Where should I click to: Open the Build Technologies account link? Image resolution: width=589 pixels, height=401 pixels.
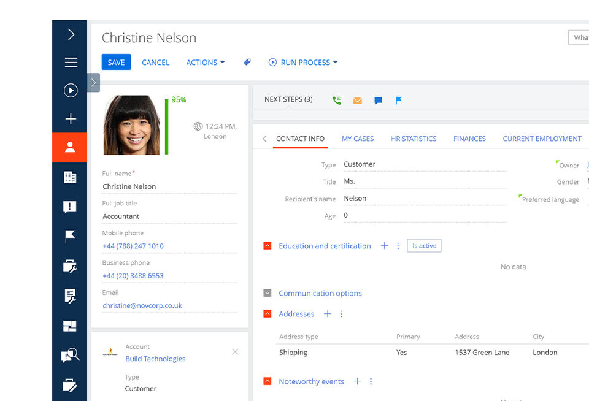coord(155,359)
